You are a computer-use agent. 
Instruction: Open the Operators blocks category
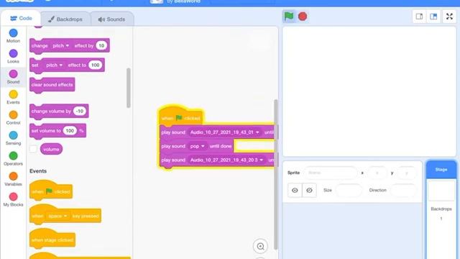pyautogui.click(x=13, y=159)
